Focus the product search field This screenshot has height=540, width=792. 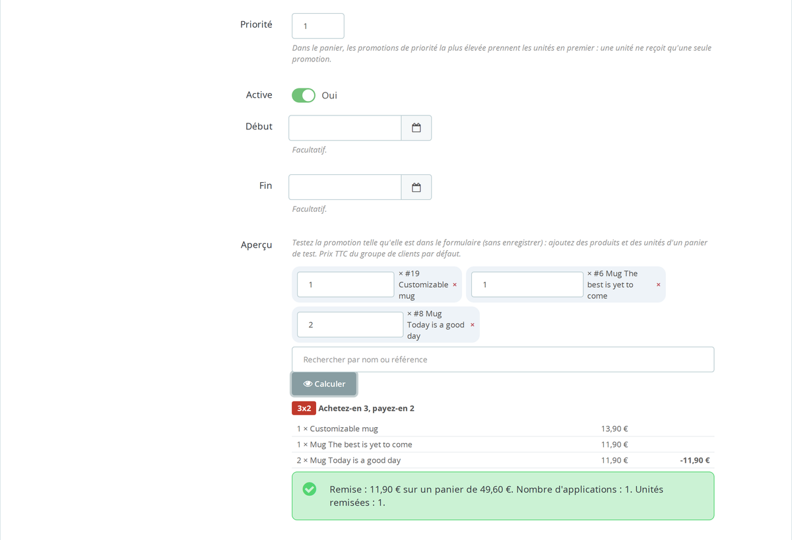pyautogui.click(x=503, y=360)
